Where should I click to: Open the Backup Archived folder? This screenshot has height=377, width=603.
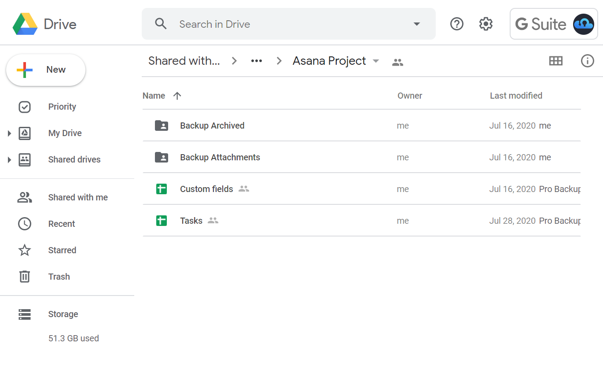tap(212, 126)
